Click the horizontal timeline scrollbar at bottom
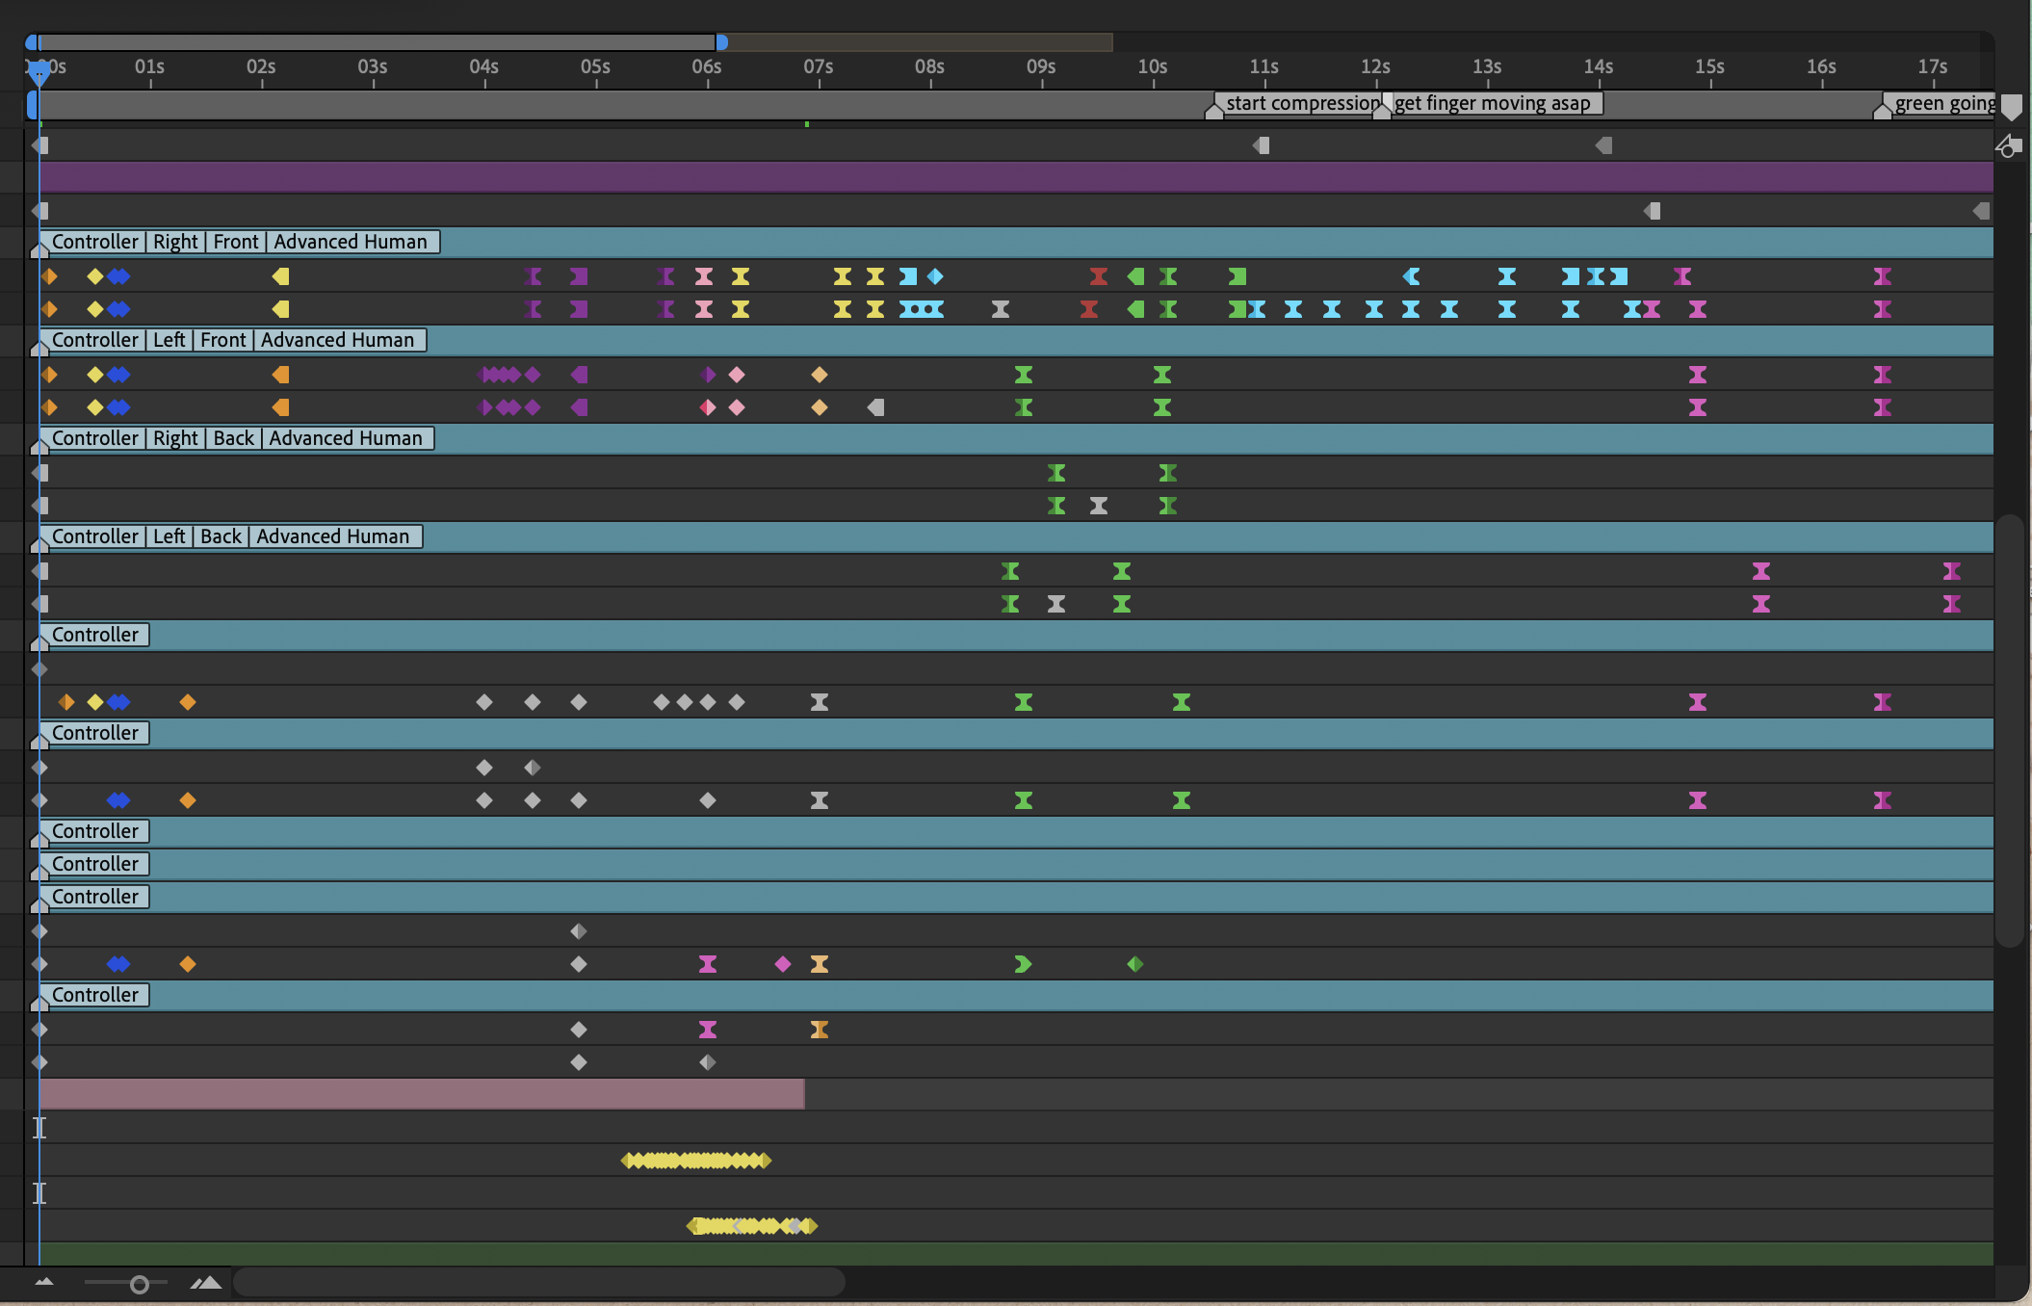2032x1306 pixels. tap(539, 1282)
